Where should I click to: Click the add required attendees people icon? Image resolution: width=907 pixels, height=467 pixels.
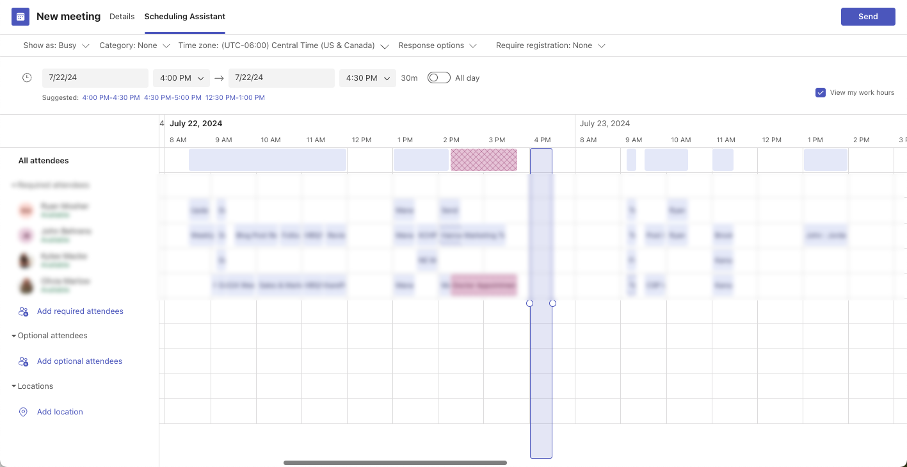(23, 311)
